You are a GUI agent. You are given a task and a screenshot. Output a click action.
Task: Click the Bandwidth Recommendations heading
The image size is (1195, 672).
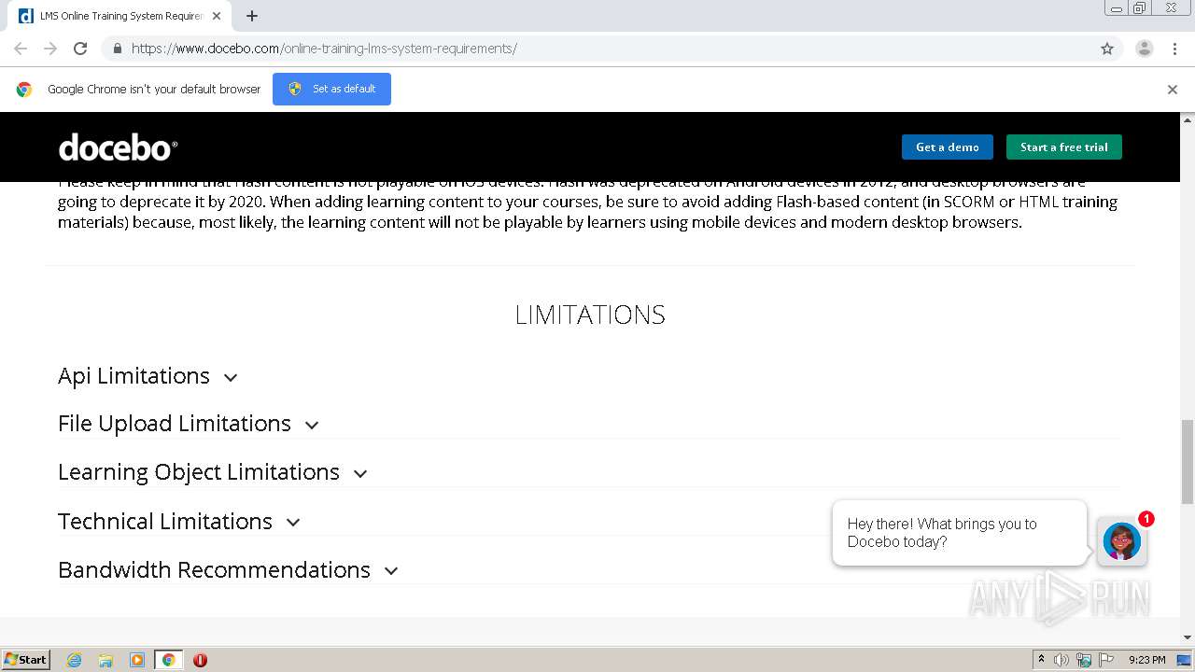[214, 569]
